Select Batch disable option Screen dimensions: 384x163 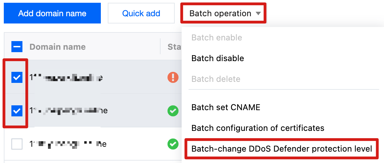(x=218, y=58)
